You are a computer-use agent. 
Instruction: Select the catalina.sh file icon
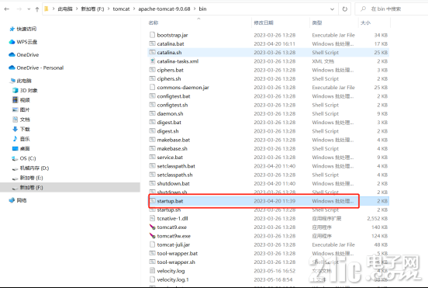(152, 52)
